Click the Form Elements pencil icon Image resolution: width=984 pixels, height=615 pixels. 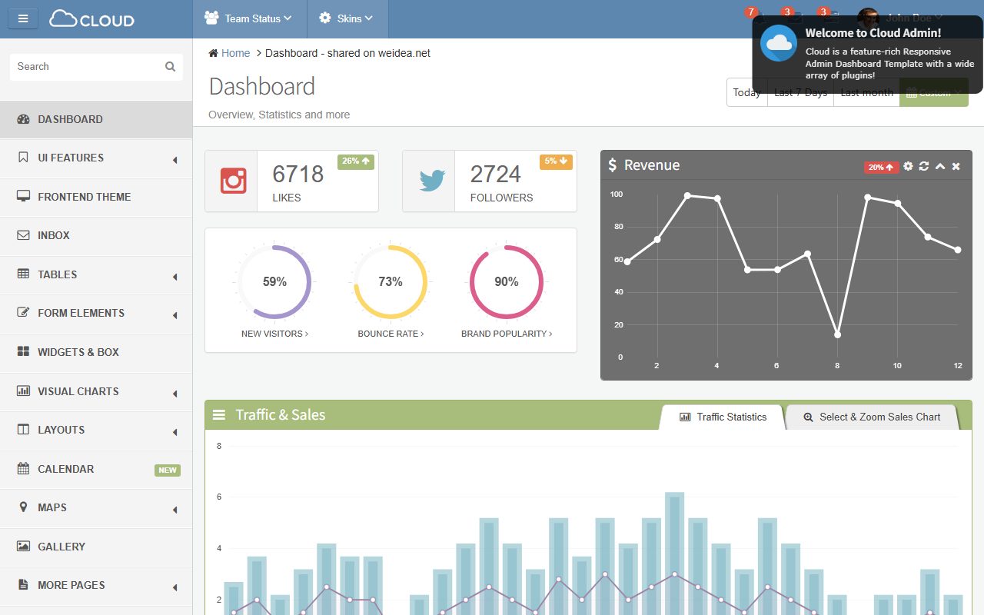tap(23, 313)
